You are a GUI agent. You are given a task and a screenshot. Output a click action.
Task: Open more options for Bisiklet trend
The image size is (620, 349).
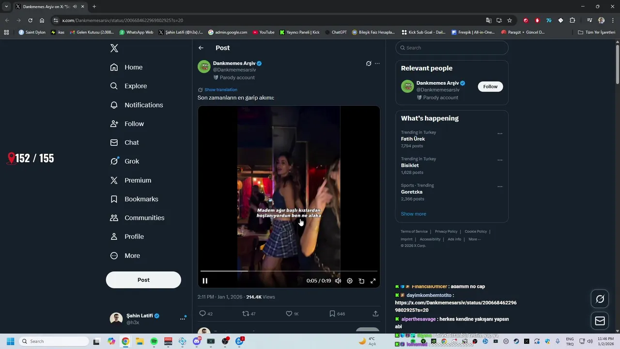(x=500, y=160)
